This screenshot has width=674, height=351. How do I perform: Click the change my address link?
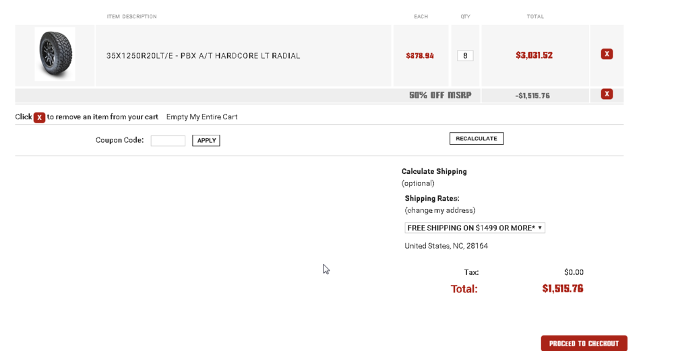(440, 210)
